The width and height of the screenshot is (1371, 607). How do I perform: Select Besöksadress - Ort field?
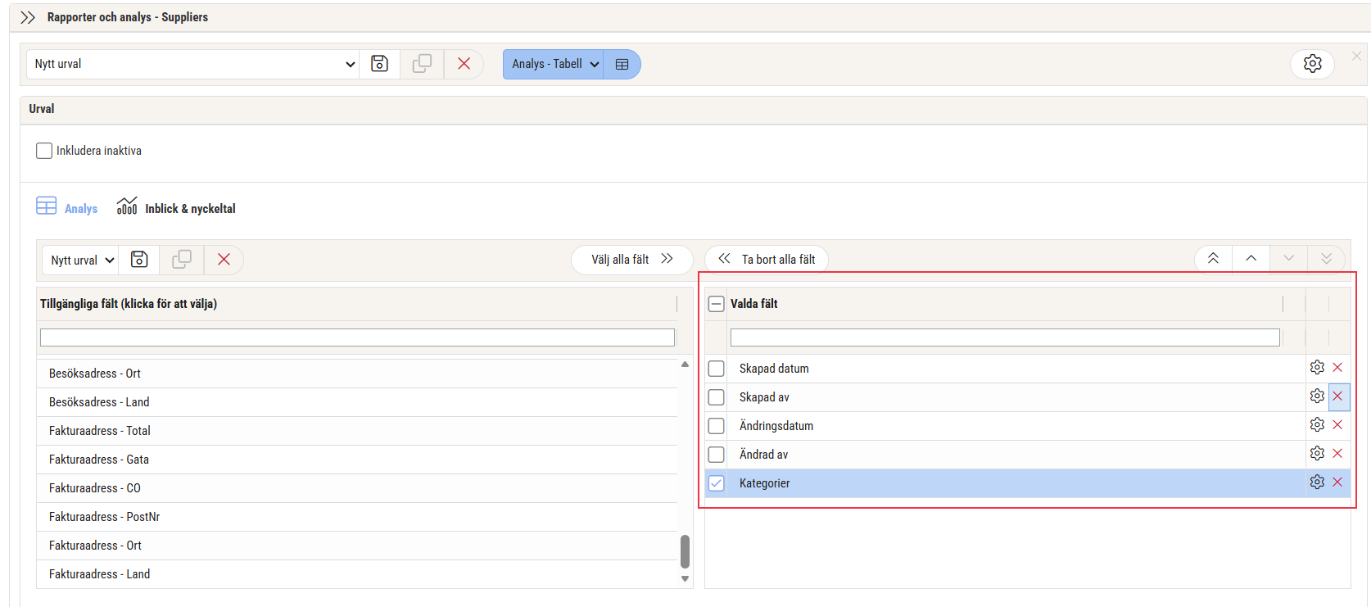(x=357, y=374)
